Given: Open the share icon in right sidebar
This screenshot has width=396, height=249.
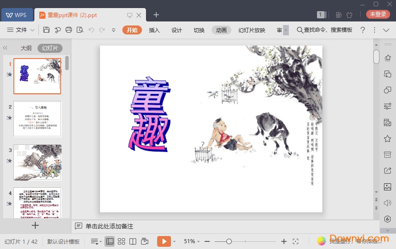Looking at the screenshot, I should pyautogui.click(x=388, y=171).
